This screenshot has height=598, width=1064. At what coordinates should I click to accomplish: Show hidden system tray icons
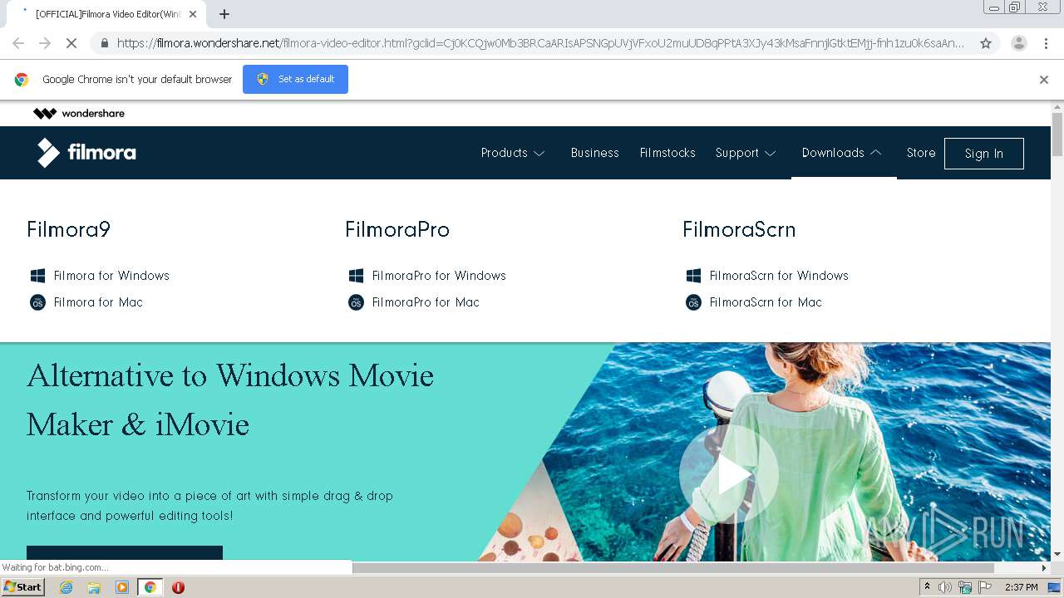[927, 587]
